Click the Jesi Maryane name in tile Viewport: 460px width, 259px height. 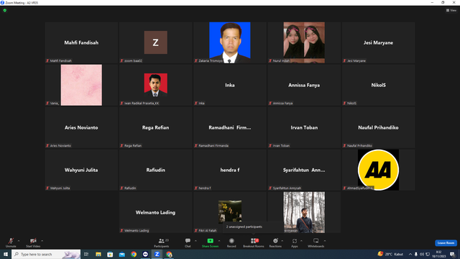378,42
